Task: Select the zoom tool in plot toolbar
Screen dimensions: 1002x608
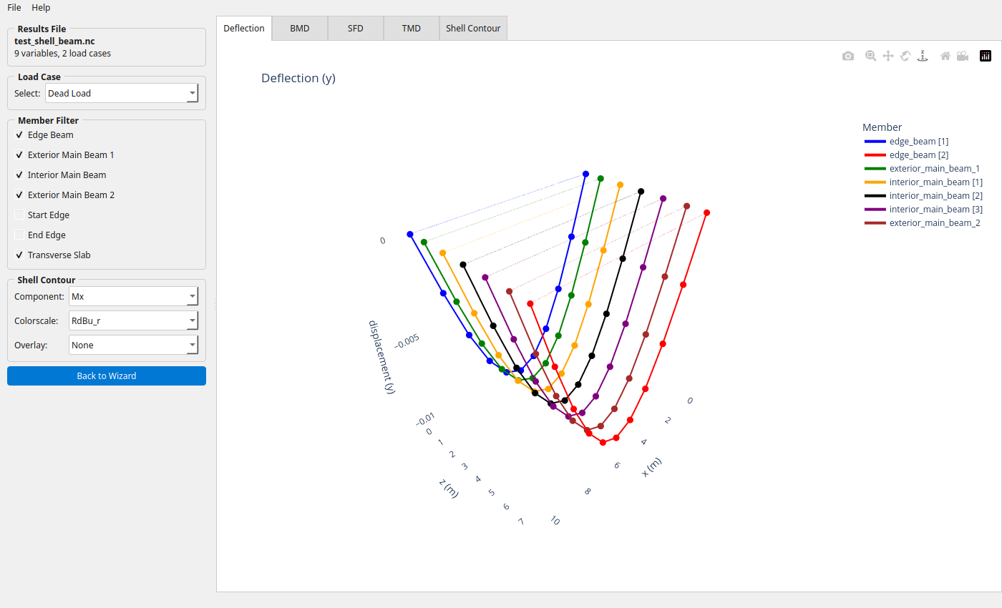Action: tap(870, 56)
